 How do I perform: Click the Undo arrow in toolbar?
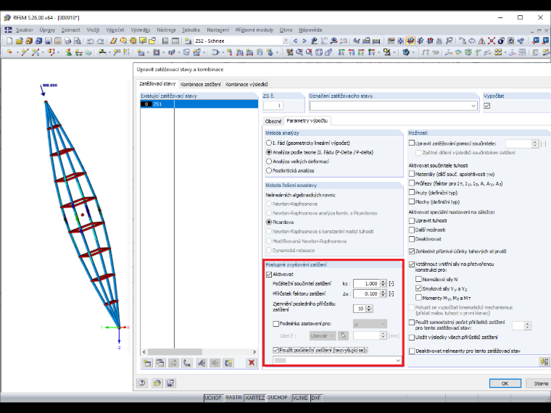click(x=91, y=41)
